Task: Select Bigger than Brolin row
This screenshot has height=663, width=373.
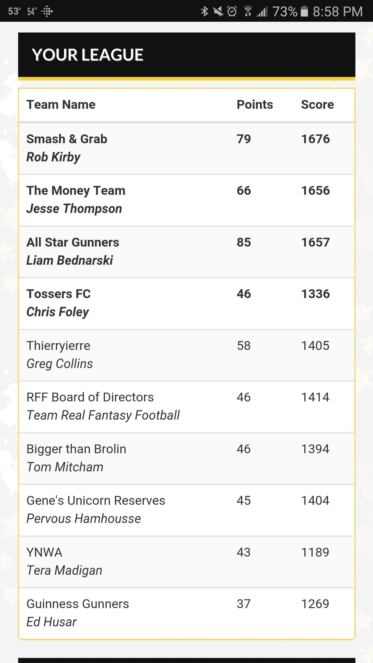Action: [187, 459]
